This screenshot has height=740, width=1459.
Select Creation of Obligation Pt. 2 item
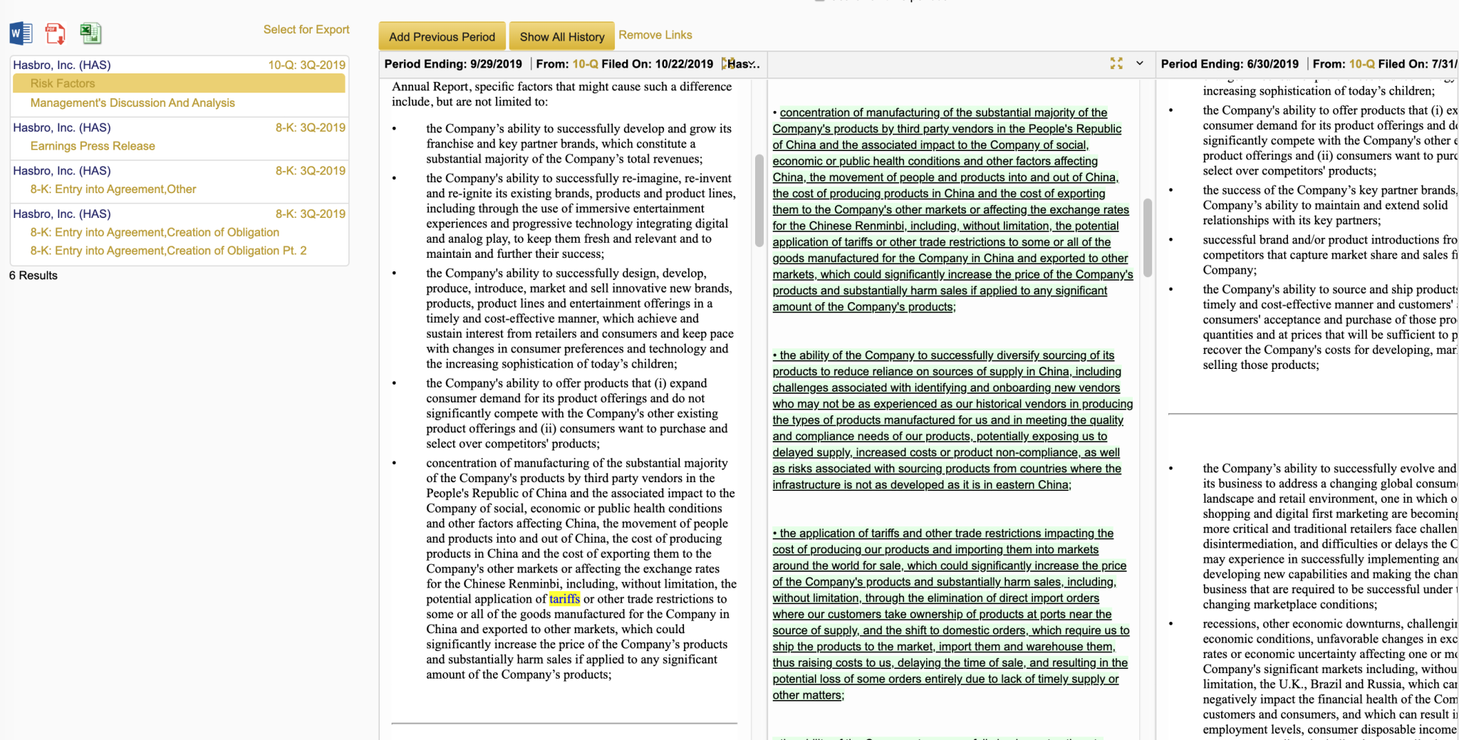tap(168, 251)
